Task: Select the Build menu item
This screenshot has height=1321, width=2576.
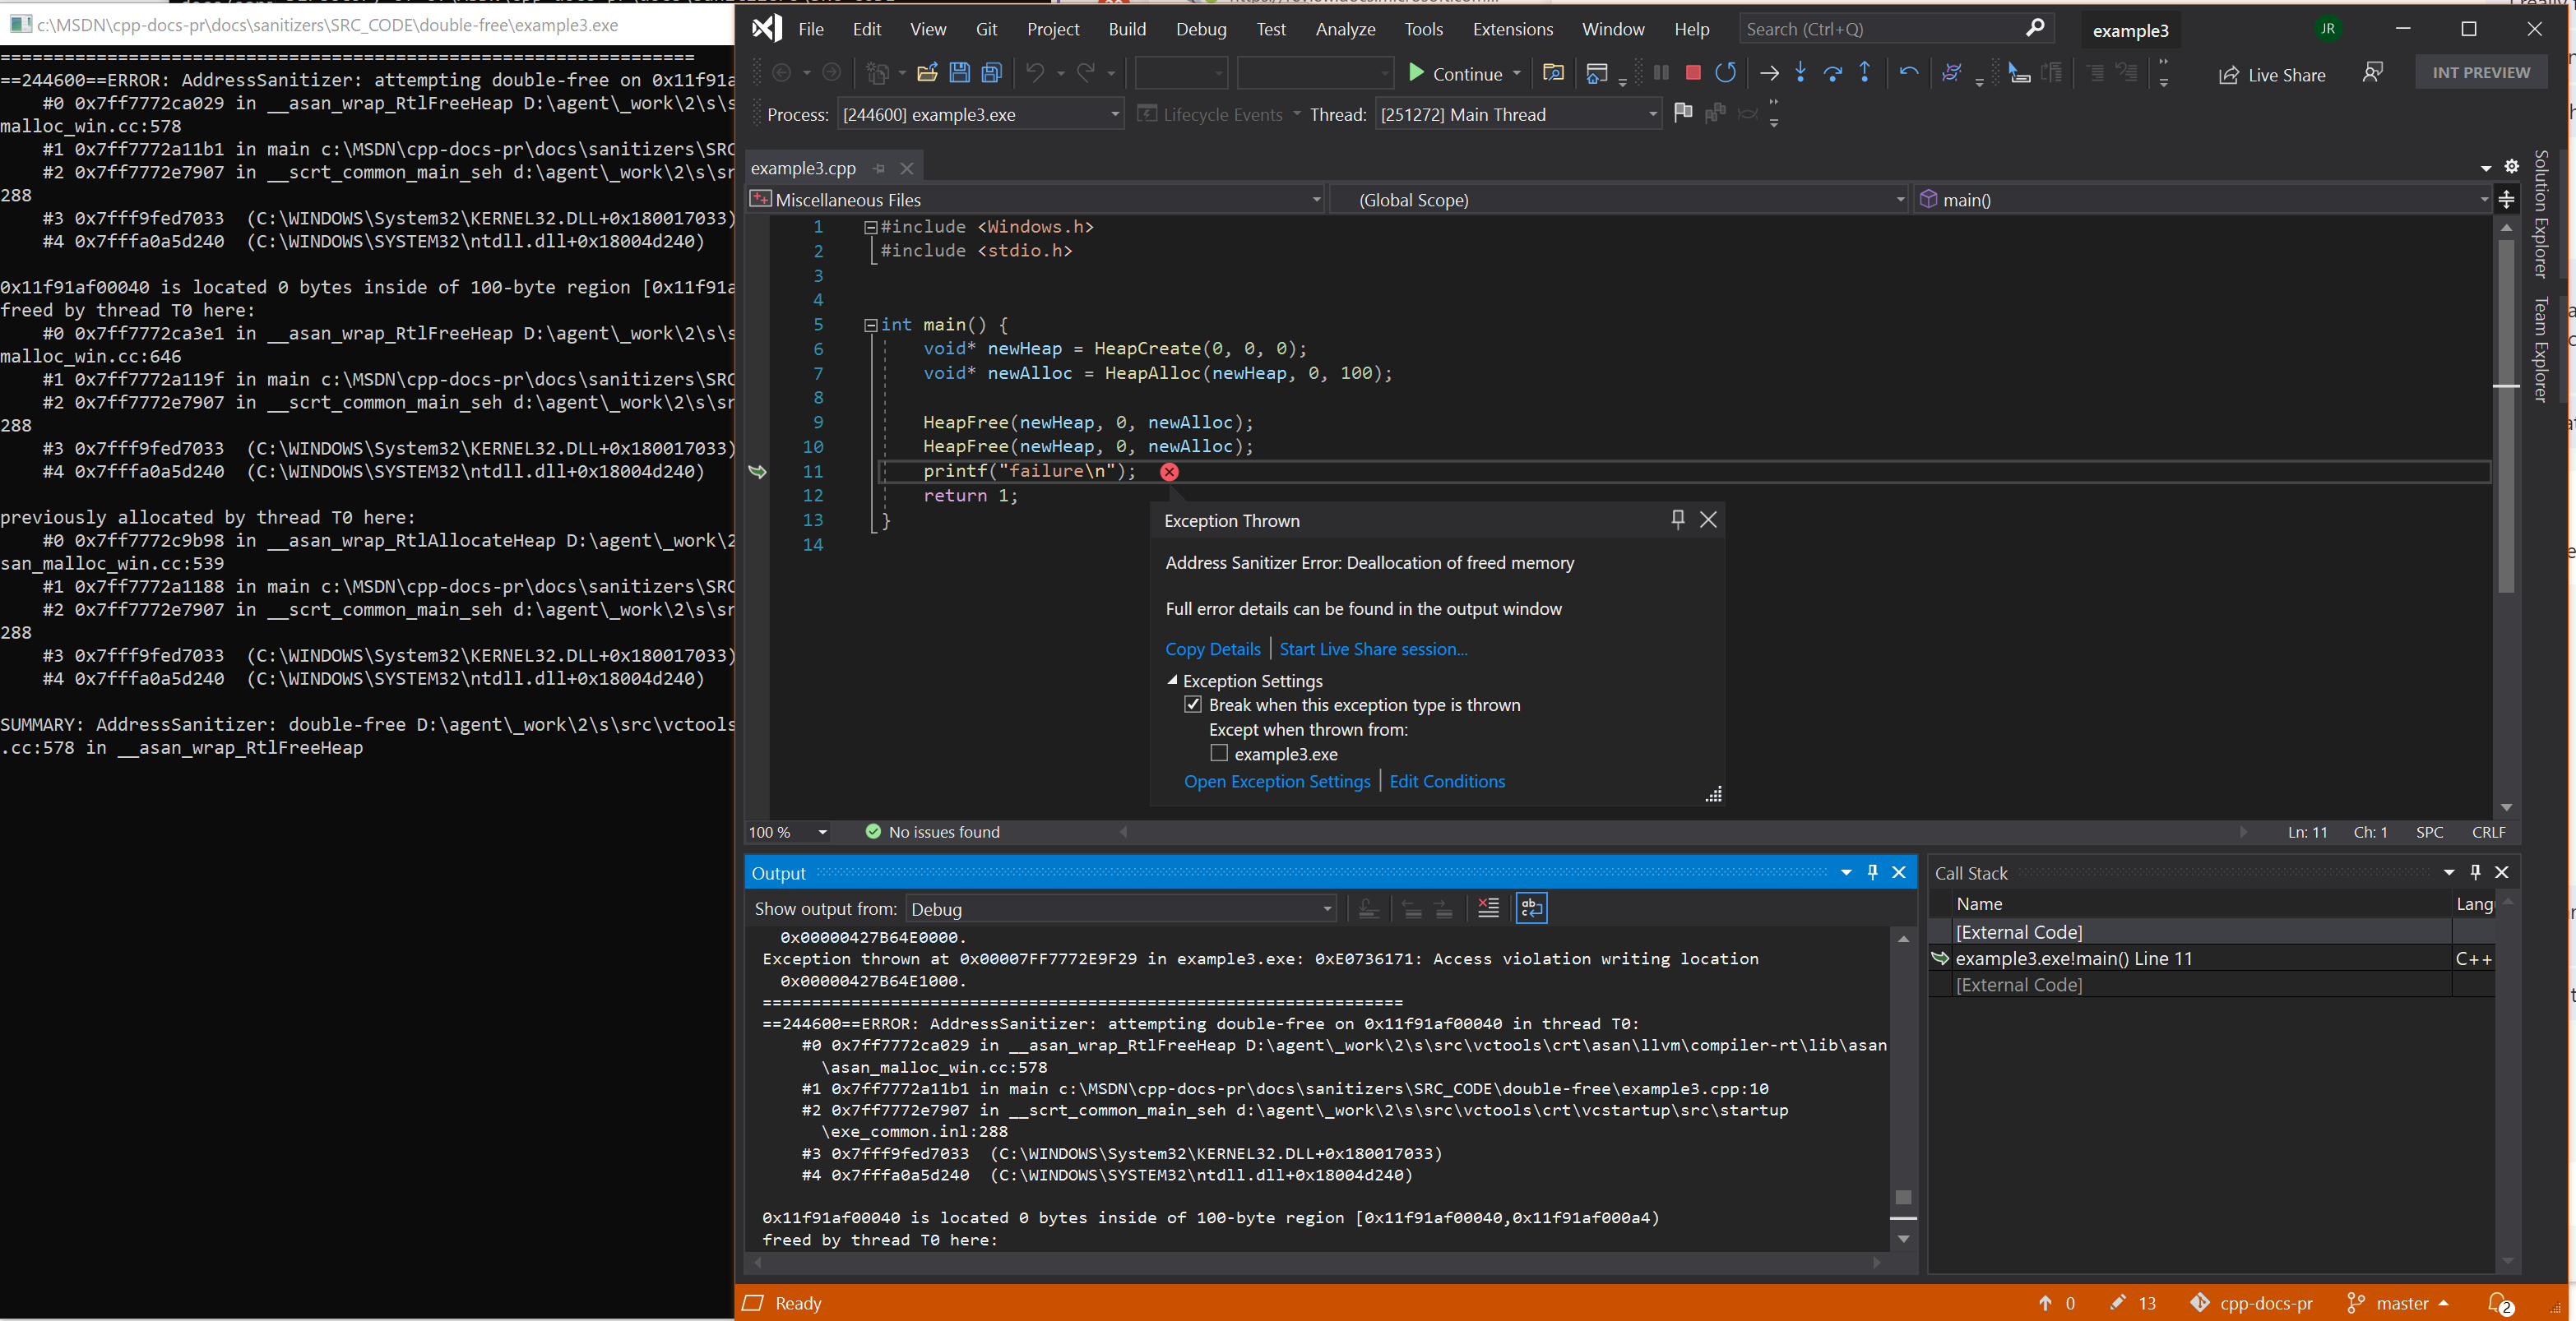Action: coord(1123,29)
